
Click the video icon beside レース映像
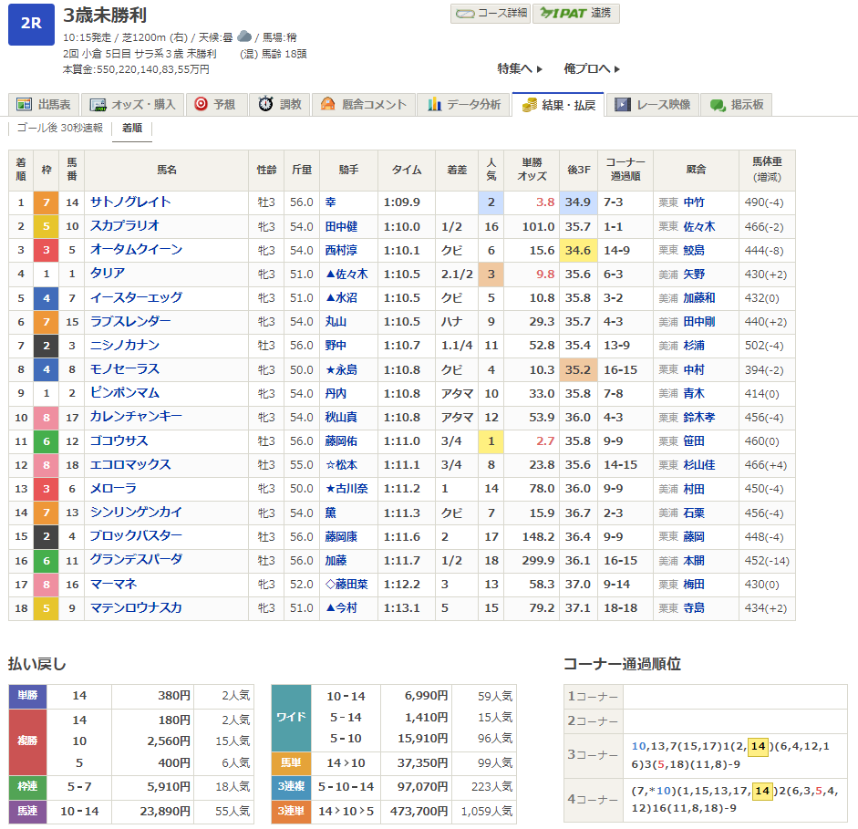point(623,105)
